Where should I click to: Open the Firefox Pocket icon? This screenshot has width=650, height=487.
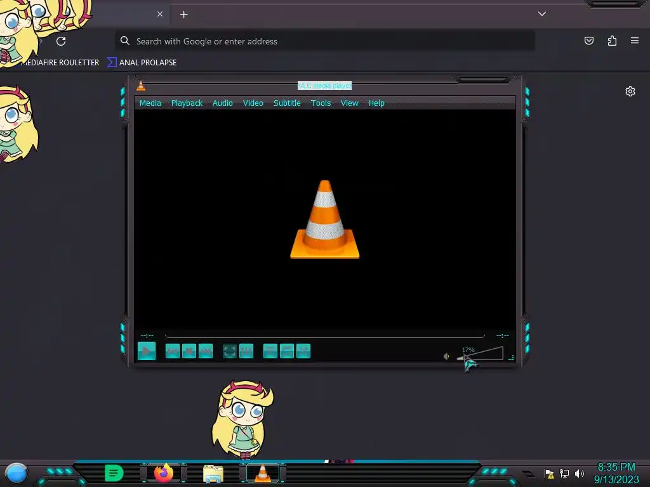[588, 41]
